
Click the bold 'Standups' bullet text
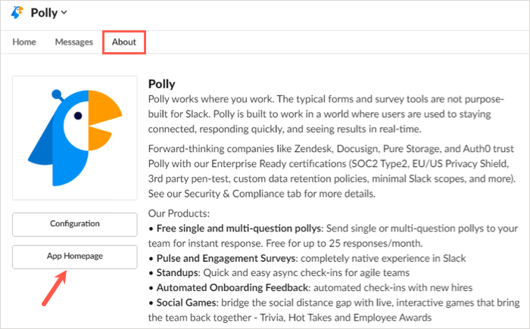(x=179, y=273)
